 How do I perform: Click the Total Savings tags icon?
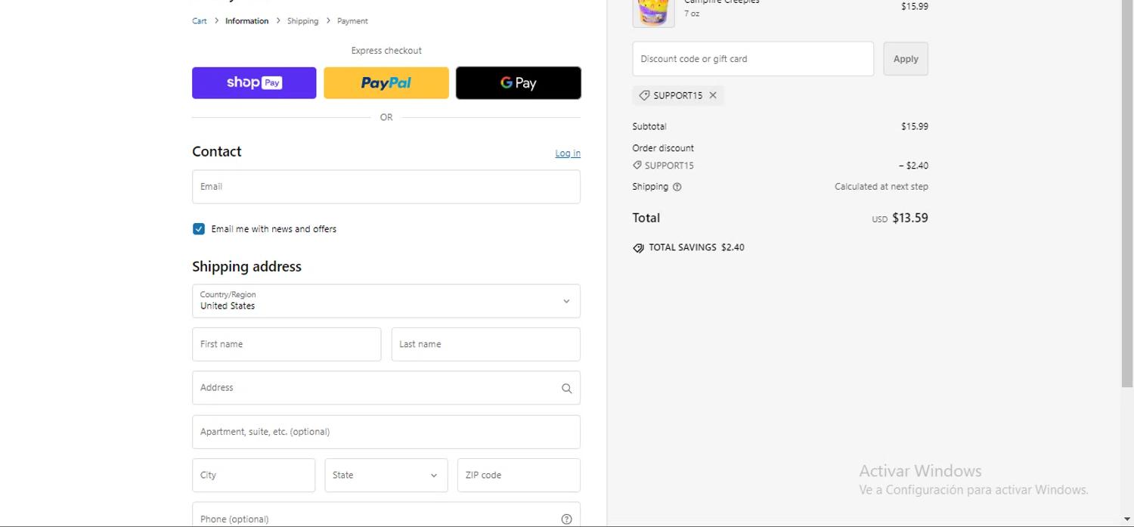(x=638, y=248)
